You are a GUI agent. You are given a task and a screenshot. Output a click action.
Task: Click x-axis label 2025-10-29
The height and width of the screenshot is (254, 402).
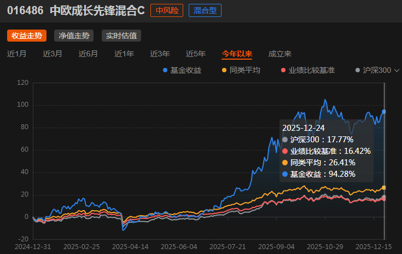[x=325, y=247]
